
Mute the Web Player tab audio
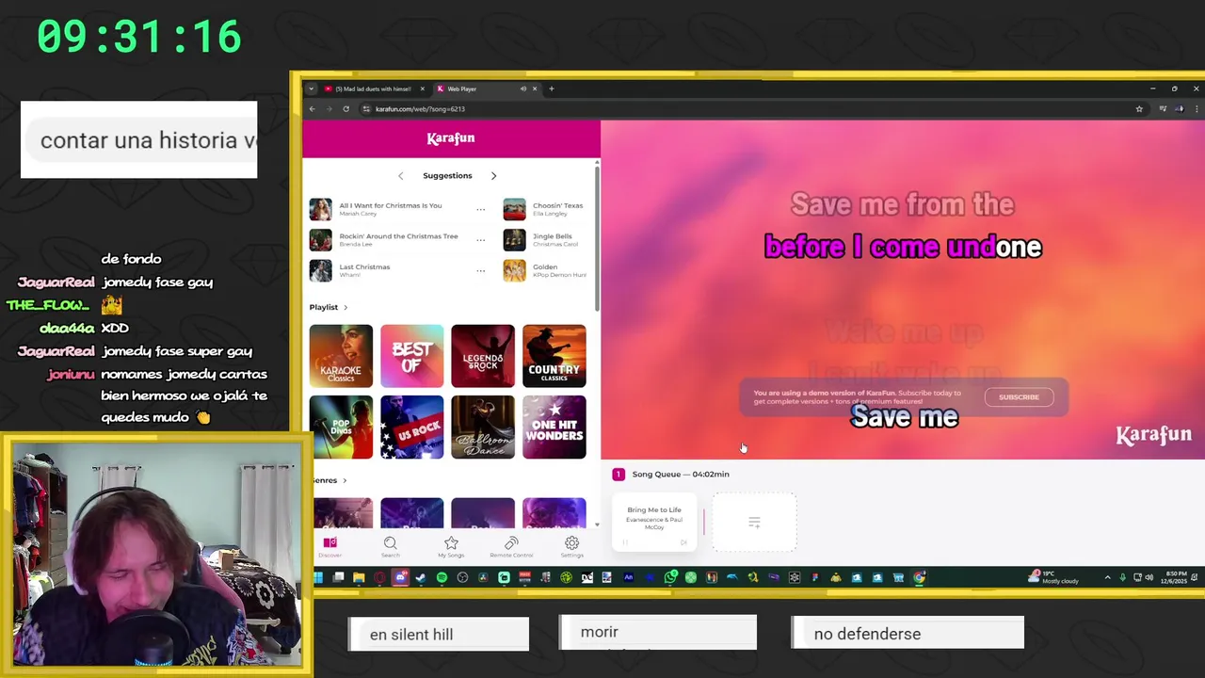pyautogui.click(x=523, y=89)
